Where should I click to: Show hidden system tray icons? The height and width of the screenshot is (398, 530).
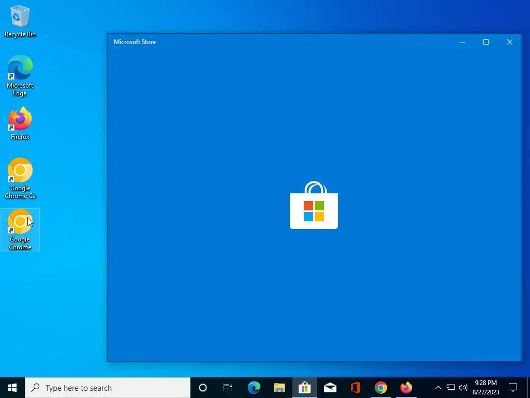[438, 388]
